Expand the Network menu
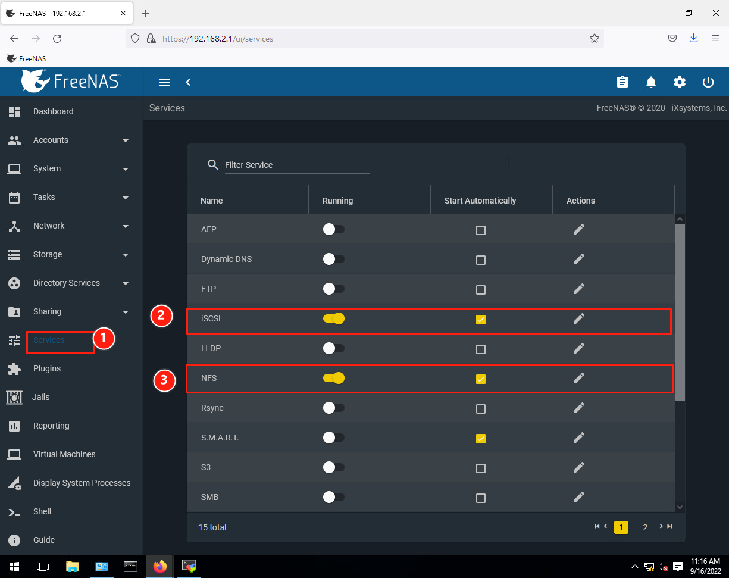 [x=71, y=226]
